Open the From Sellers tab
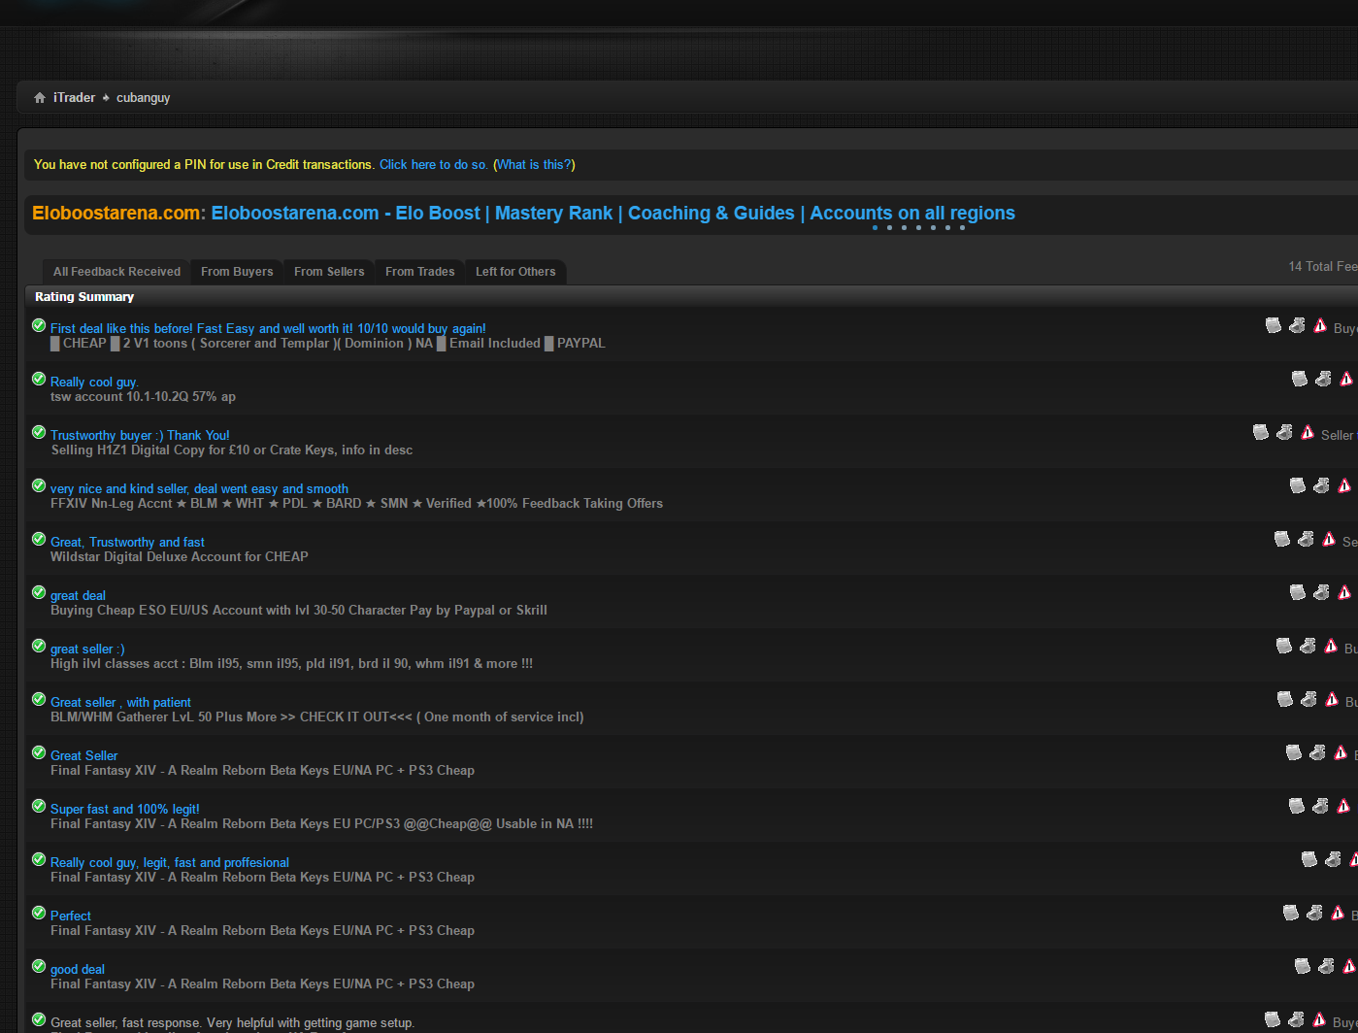The height and width of the screenshot is (1033, 1358). [x=329, y=272]
